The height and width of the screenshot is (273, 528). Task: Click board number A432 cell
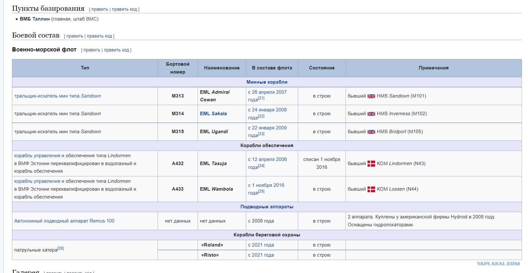[178, 163]
